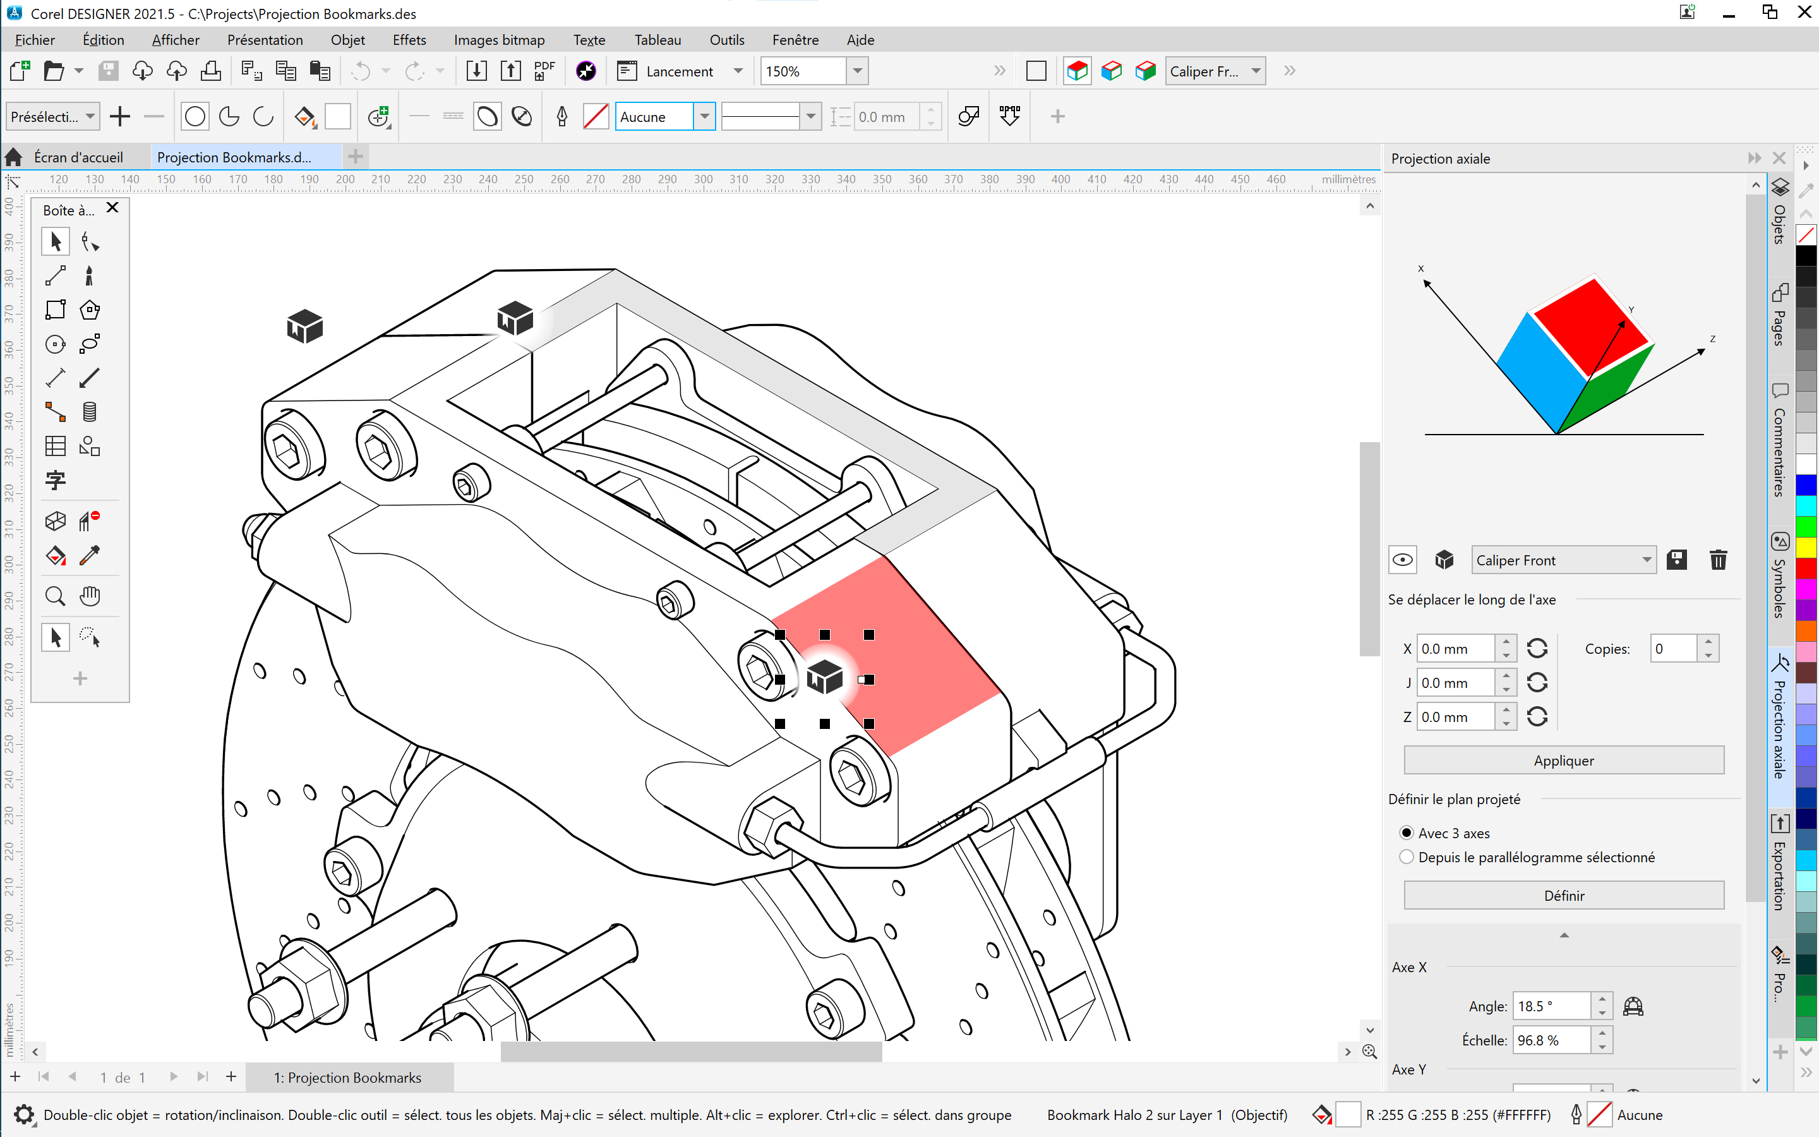
Task: Open the 150% zoom level dropdown
Action: (857, 71)
